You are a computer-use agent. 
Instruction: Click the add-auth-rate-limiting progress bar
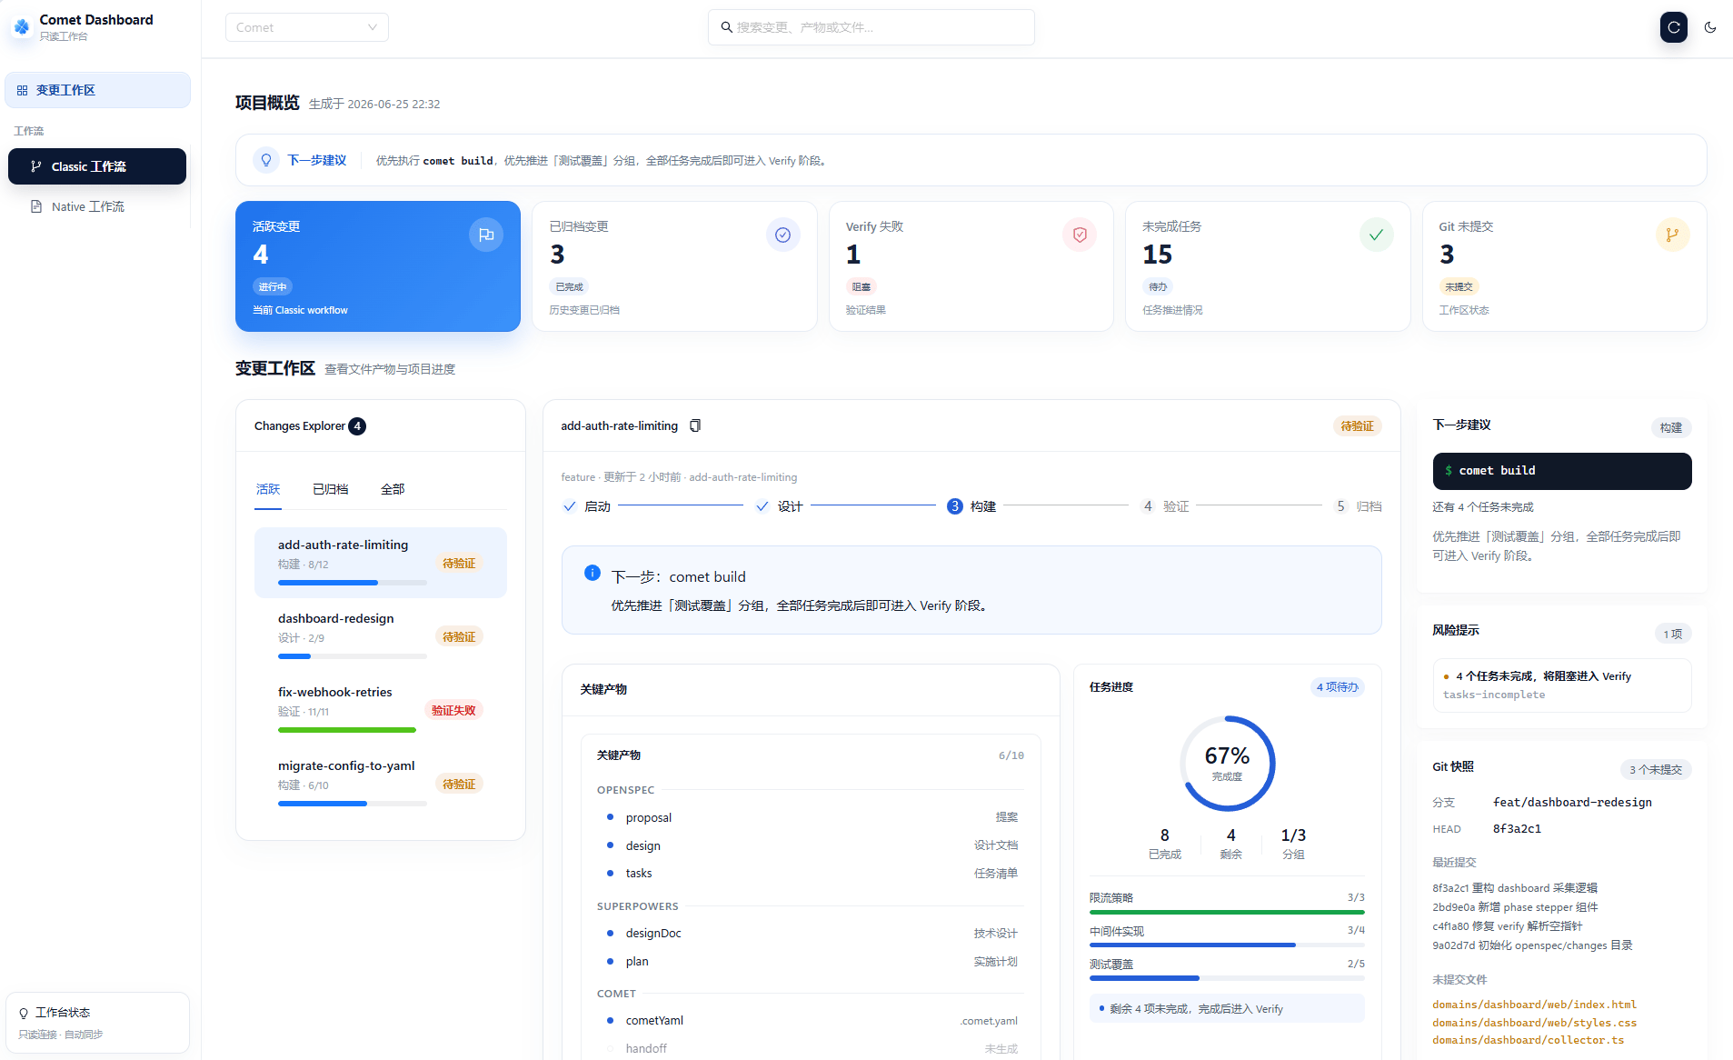point(353,583)
